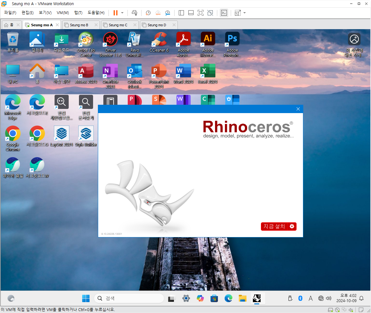Close the Seung mo A tab

pos(57,25)
